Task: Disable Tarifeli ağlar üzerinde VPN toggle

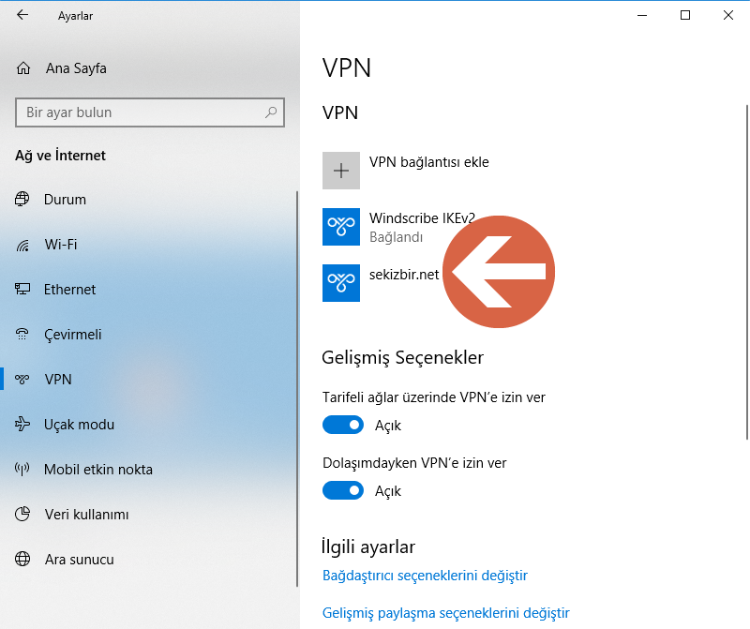Action: pyautogui.click(x=343, y=425)
